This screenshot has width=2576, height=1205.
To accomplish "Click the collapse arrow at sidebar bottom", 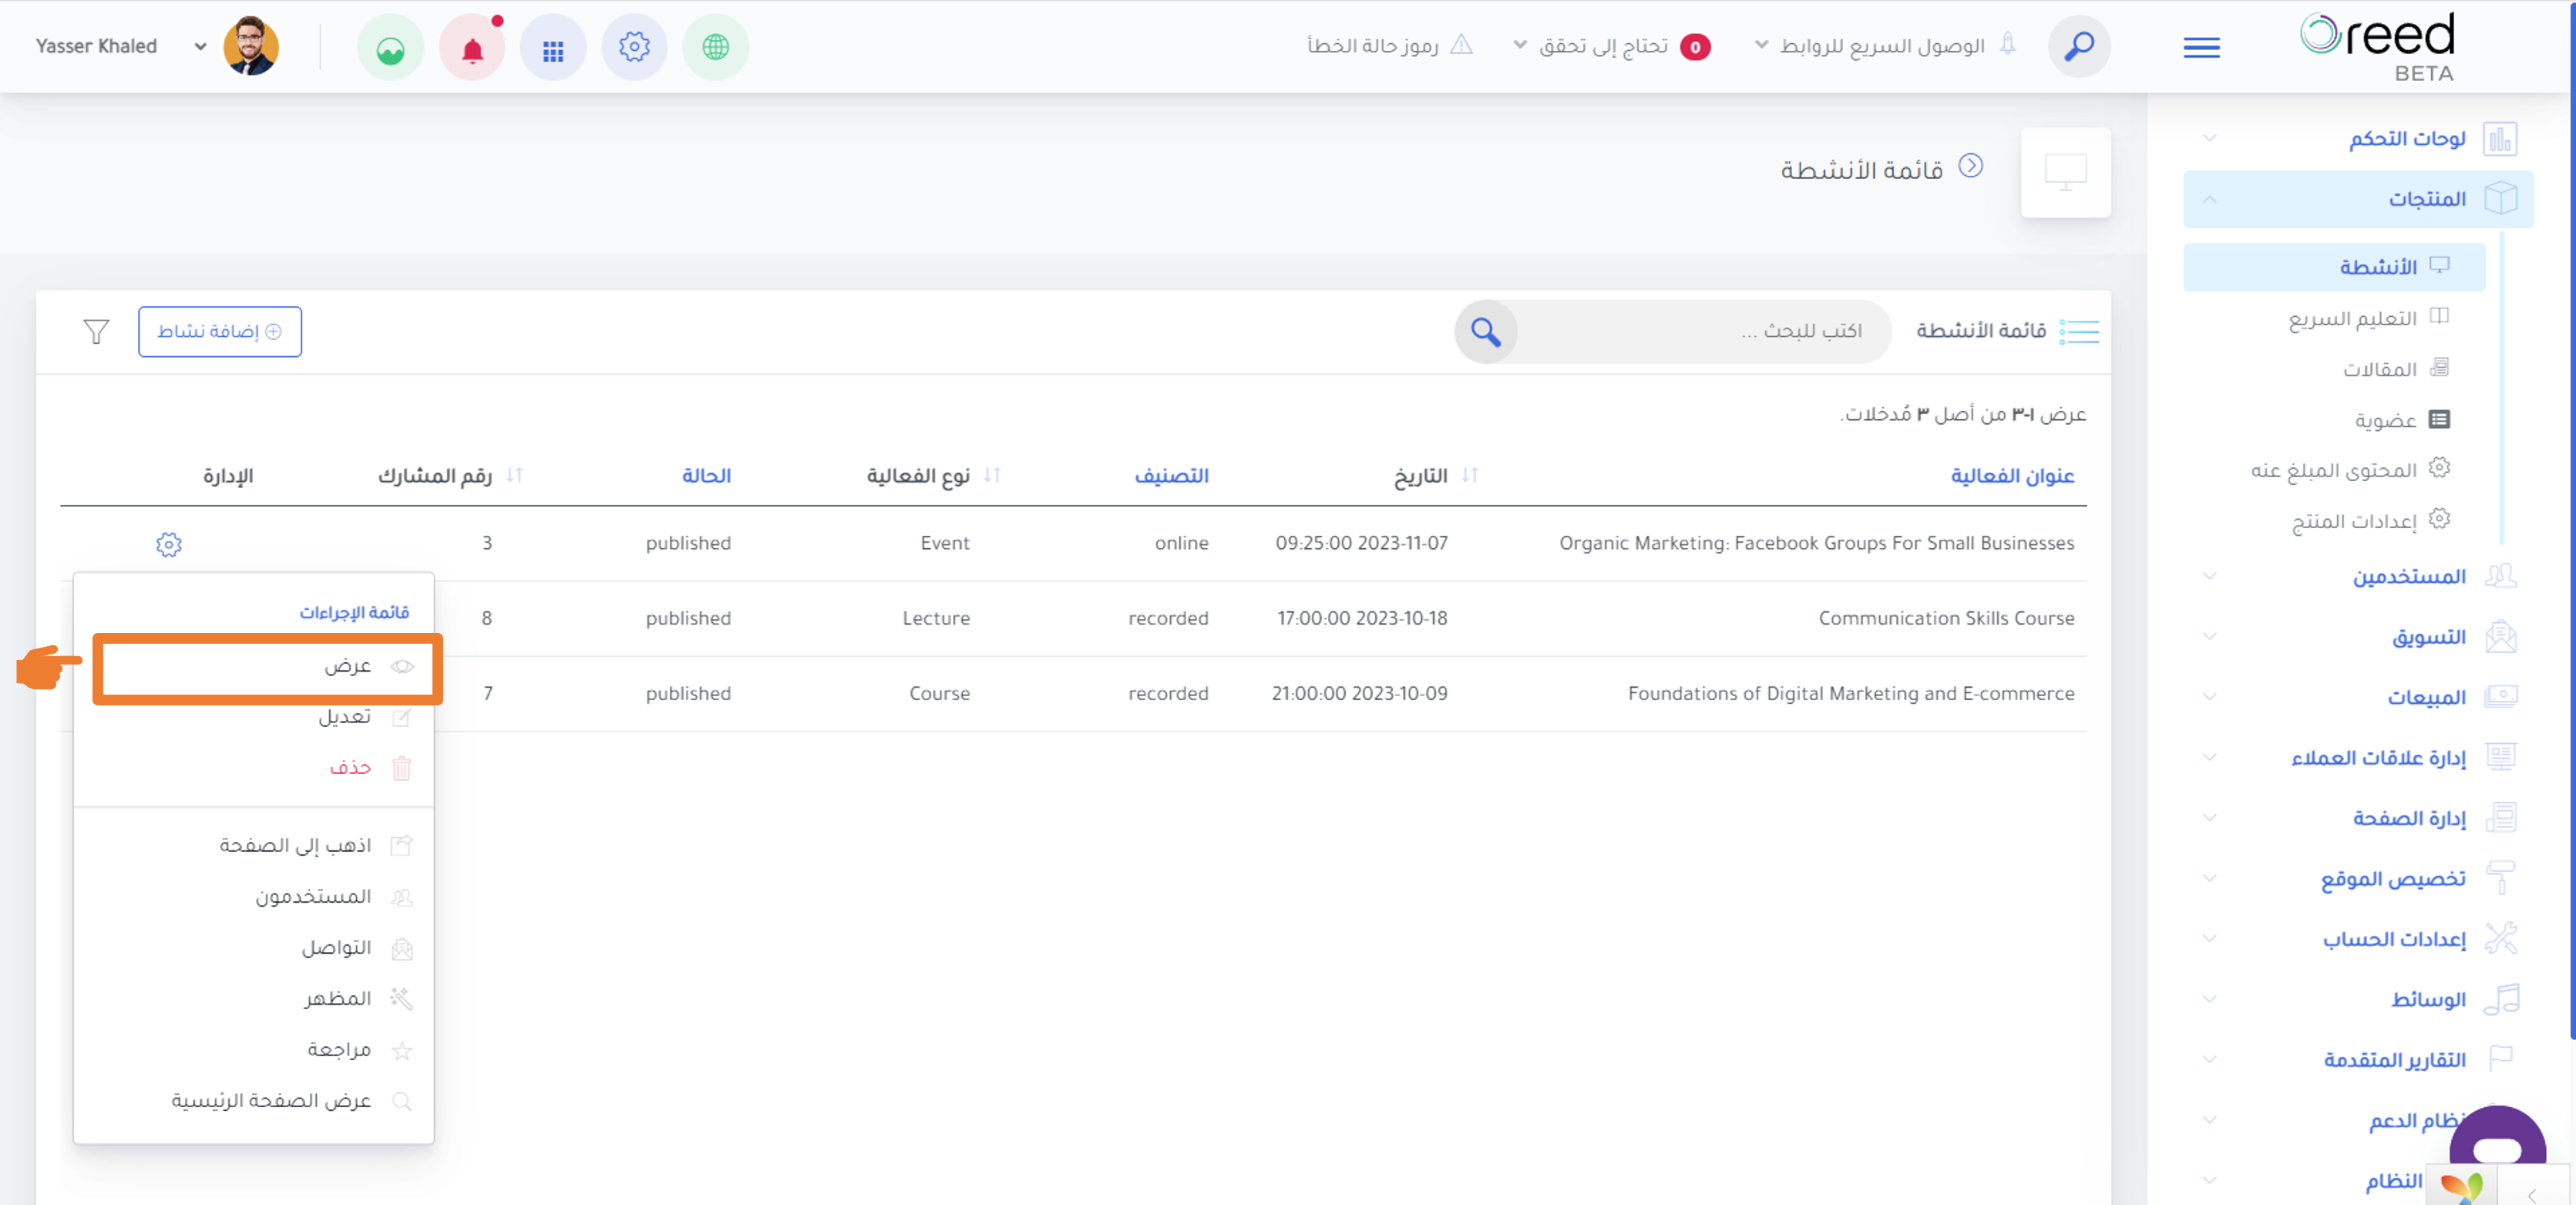I will click(x=2531, y=1195).
